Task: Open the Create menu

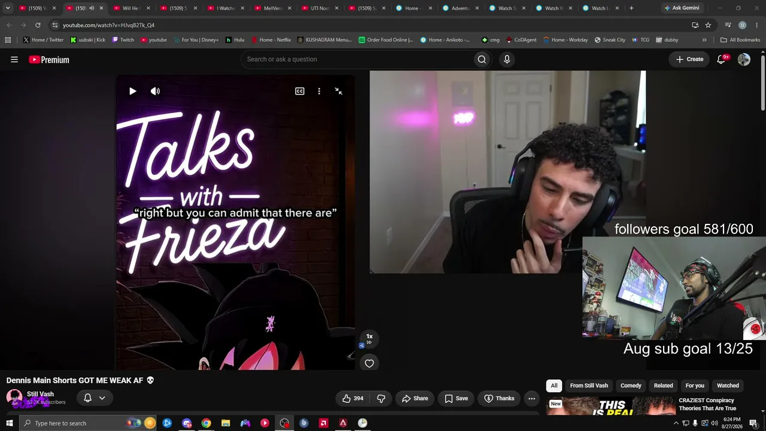Action: [x=689, y=59]
